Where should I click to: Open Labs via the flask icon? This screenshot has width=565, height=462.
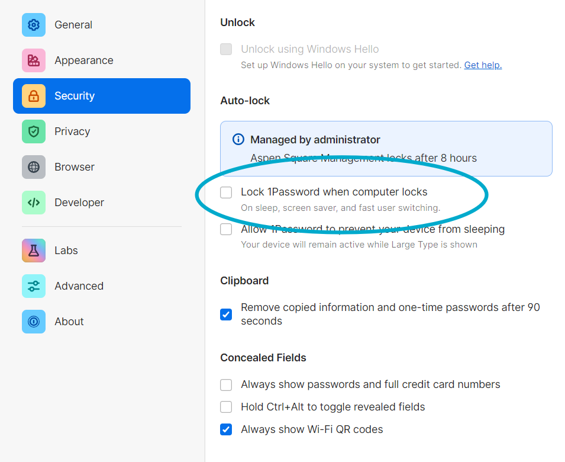[x=34, y=251]
